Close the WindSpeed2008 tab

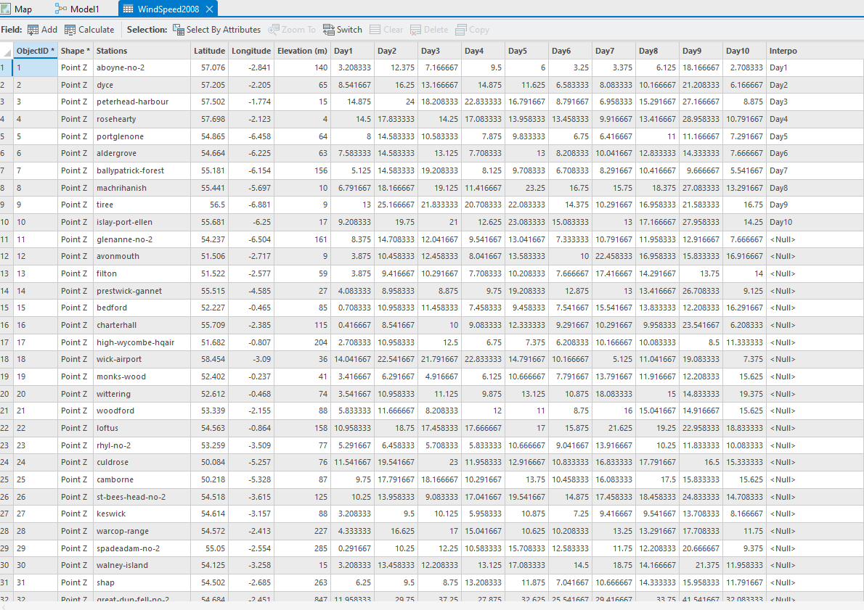(x=209, y=9)
